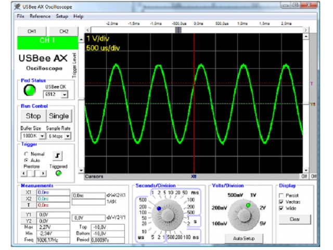333x250 pixels.
Task: Click the Volts/Division knob green indicator
Action: pyautogui.click(x=248, y=205)
